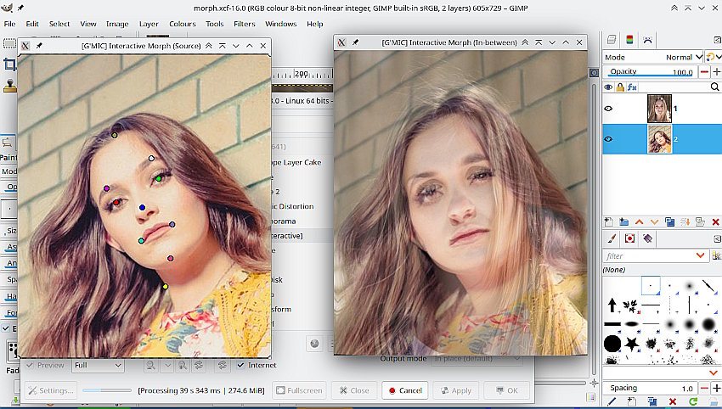Uncheck the Internet checkbox
The width and height of the screenshot is (722, 409).
pyautogui.click(x=240, y=365)
